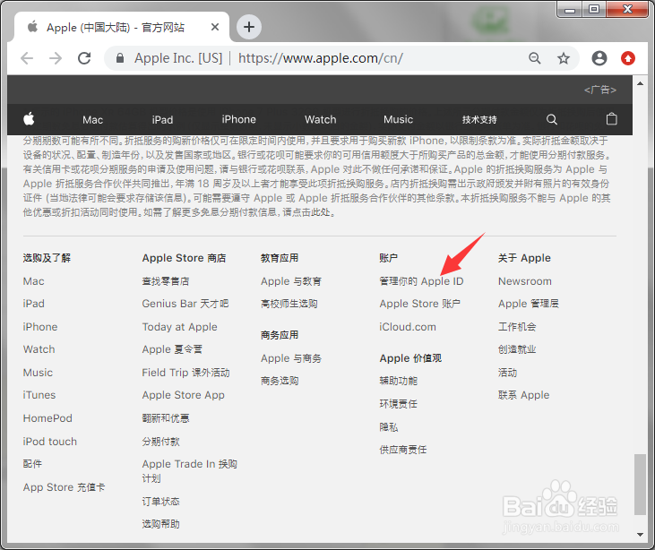Click the scrollbar up arrow

tap(640, 83)
